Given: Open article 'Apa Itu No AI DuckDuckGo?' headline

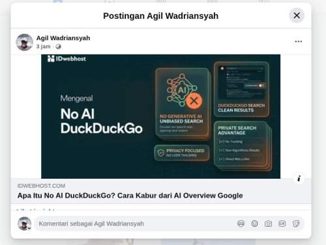Looking at the screenshot, I should (x=130, y=196).
